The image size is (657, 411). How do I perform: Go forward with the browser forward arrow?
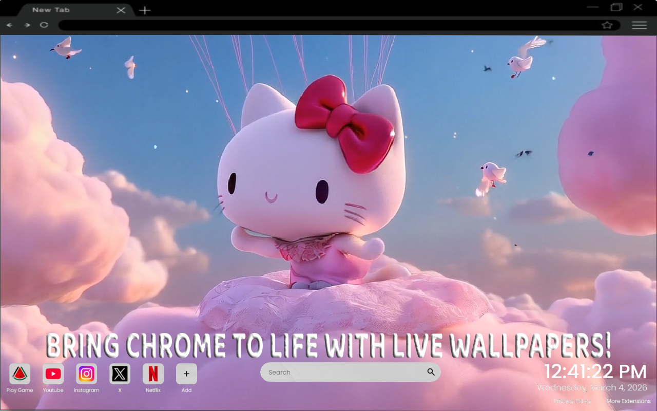[x=27, y=25]
